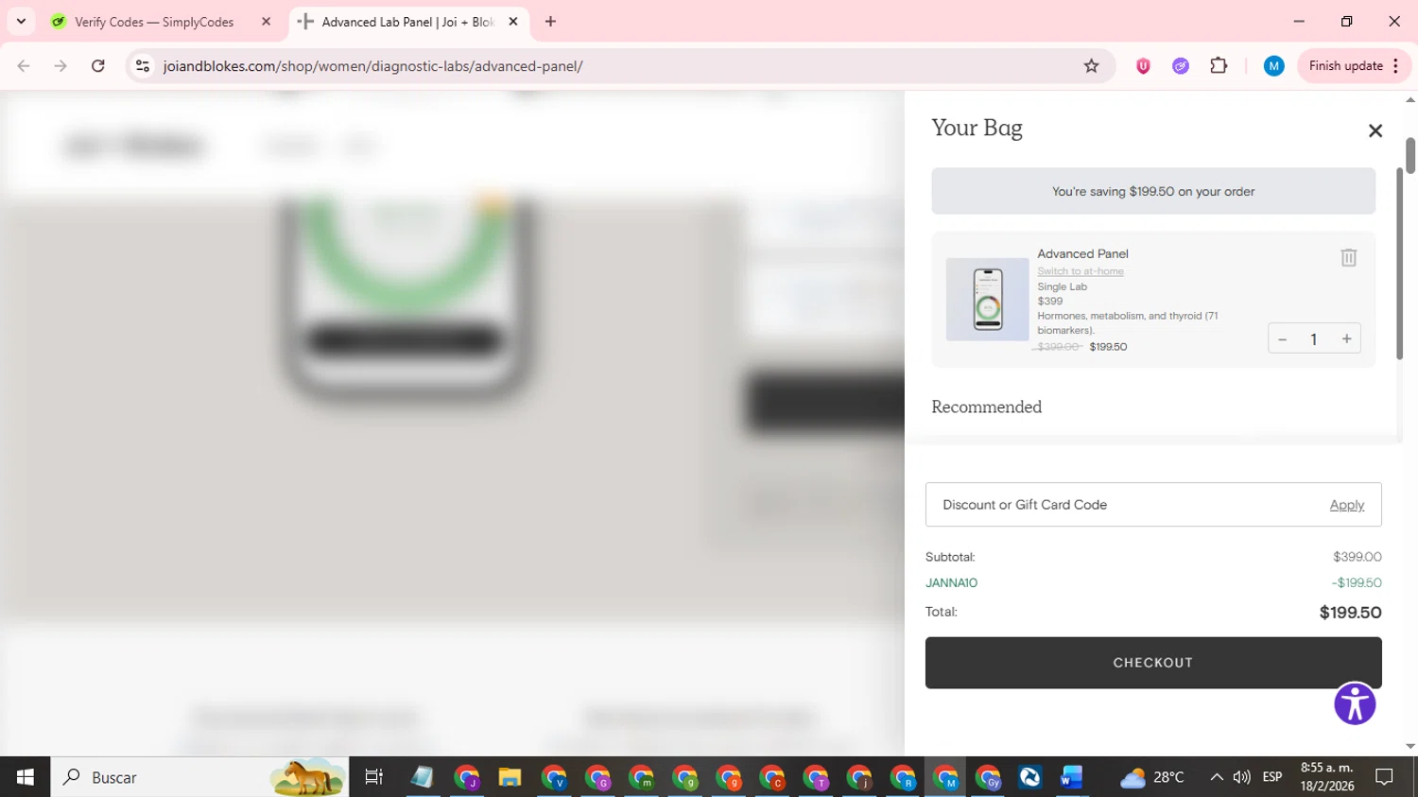Open the weather 28°C widget
Viewport: 1418px width, 797px height.
pyautogui.click(x=1152, y=777)
